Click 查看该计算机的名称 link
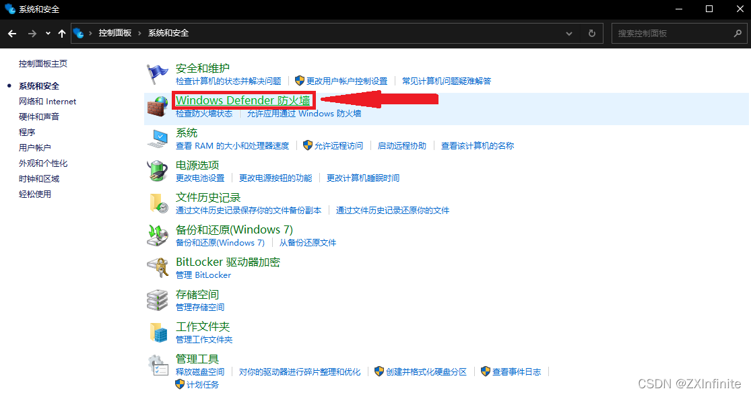This screenshot has height=395, width=751. pyautogui.click(x=478, y=145)
